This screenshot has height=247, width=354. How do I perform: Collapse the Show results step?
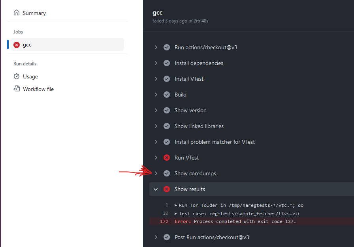156,189
